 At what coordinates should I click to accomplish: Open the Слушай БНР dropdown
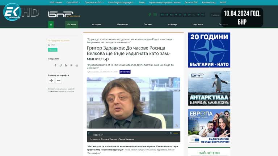pyautogui.click(x=73, y=2)
